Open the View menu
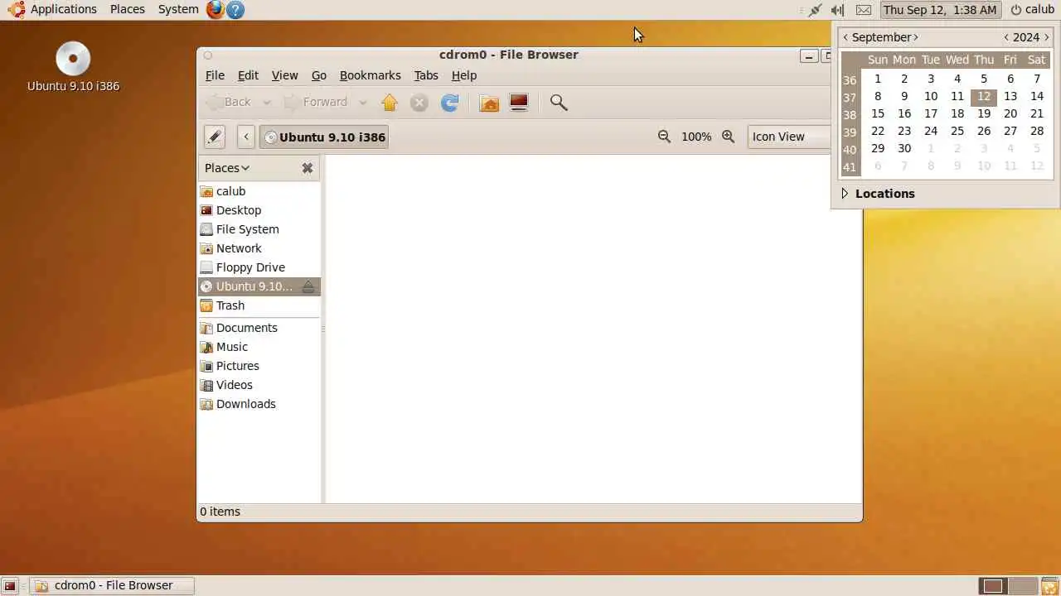Screen dimensions: 1061x596 click(x=284, y=75)
